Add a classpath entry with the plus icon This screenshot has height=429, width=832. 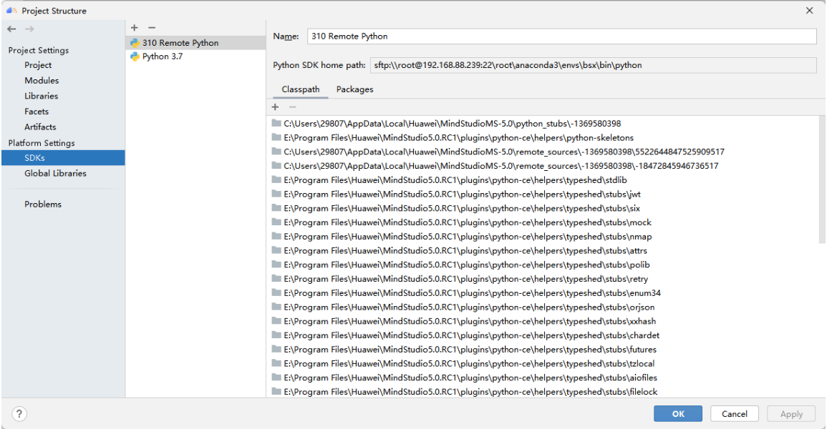(275, 107)
